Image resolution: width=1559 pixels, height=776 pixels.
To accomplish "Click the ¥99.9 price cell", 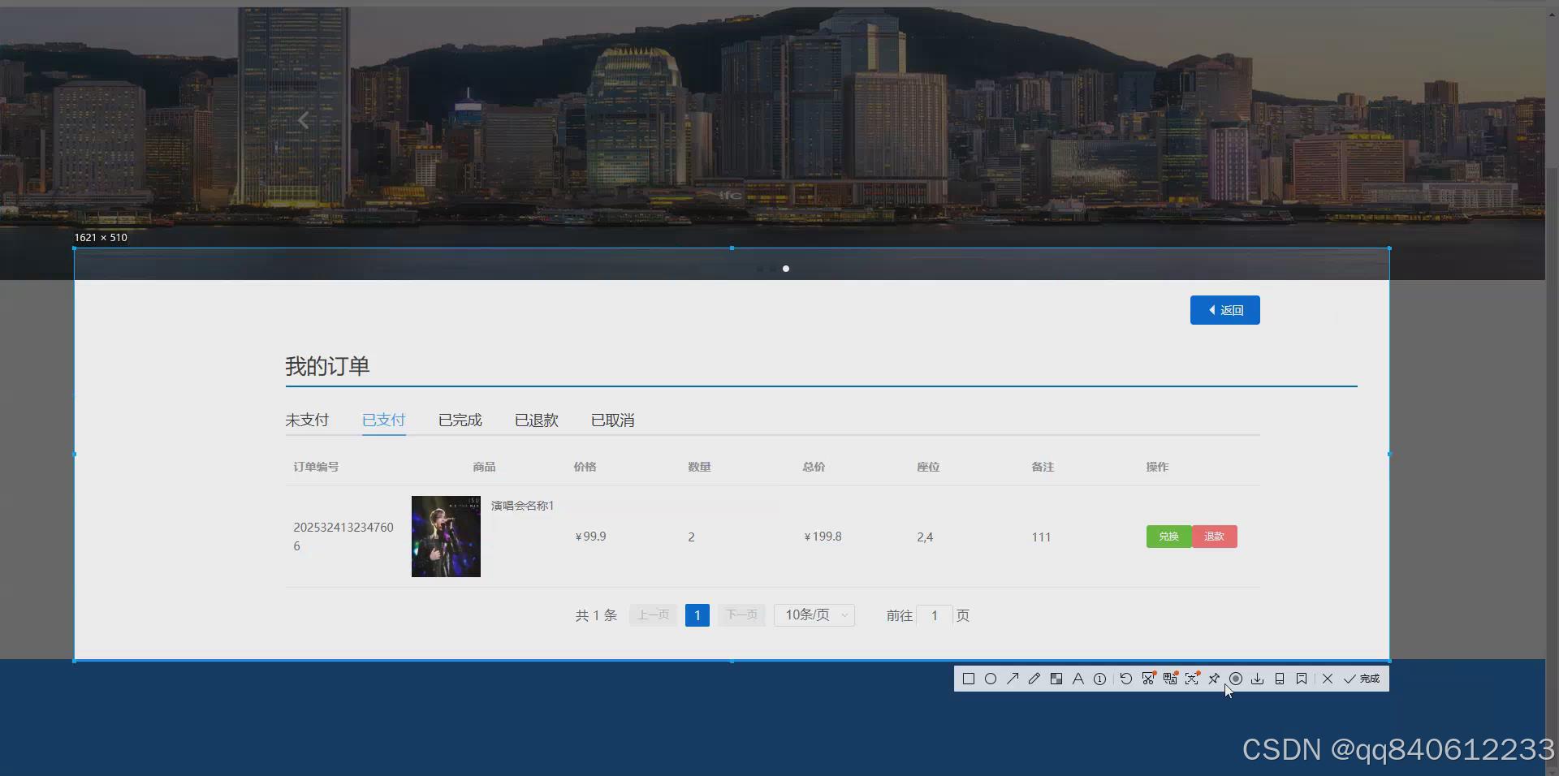I will click(590, 537).
